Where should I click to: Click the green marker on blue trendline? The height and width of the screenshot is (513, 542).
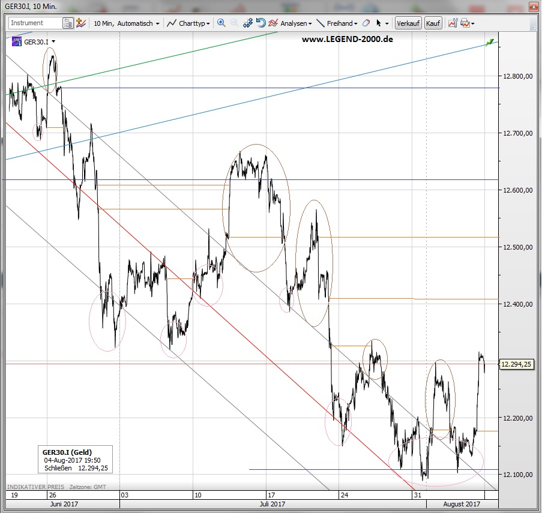tap(491, 41)
